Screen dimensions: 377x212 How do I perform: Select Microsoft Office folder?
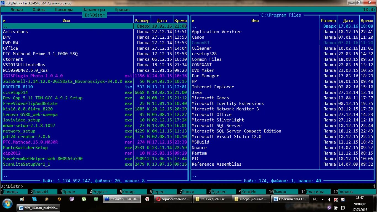212,115
